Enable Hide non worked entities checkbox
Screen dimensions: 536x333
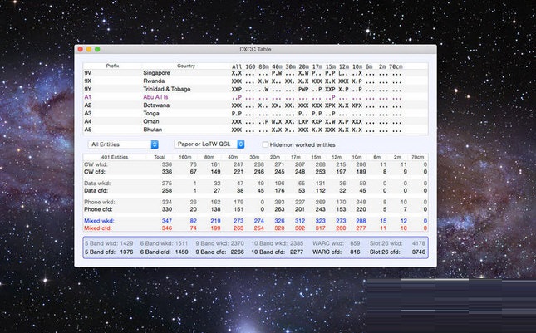click(x=265, y=144)
